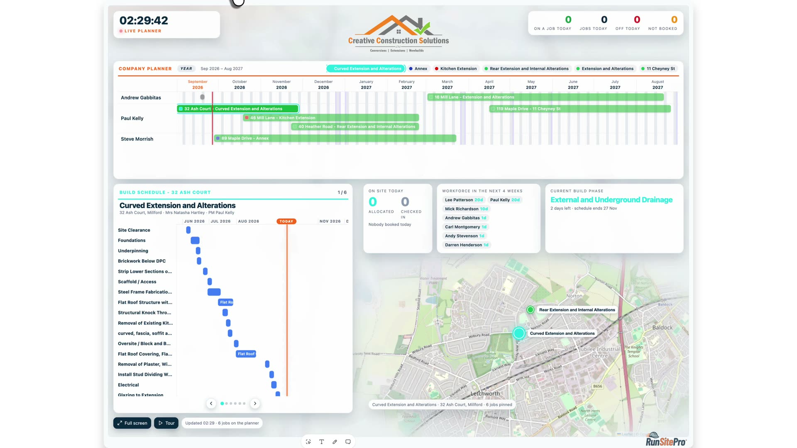Toggle Extension and Alterations legend filter
This screenshot has height=448, width=797.
point(605,68)
